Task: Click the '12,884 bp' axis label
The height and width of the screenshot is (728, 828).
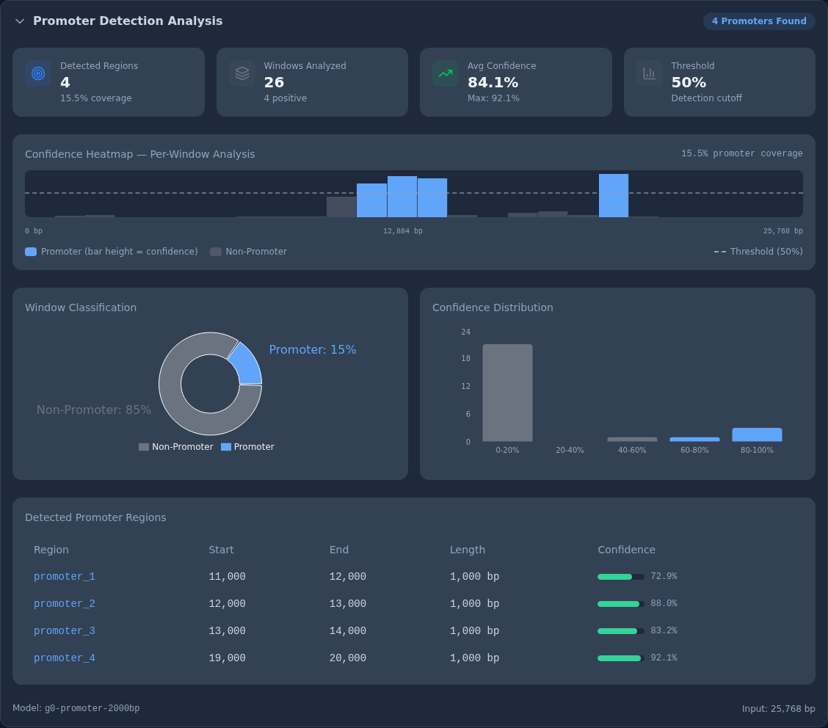Action: (x=403, y=230)
